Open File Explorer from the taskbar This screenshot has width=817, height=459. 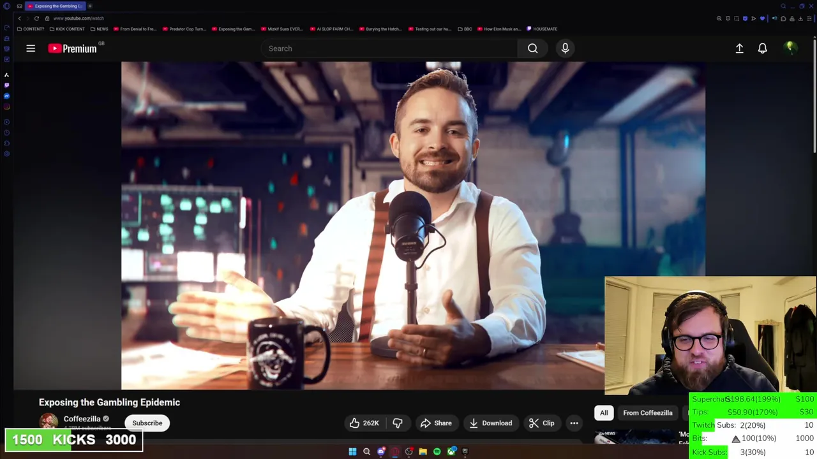[x=423, y=451]
